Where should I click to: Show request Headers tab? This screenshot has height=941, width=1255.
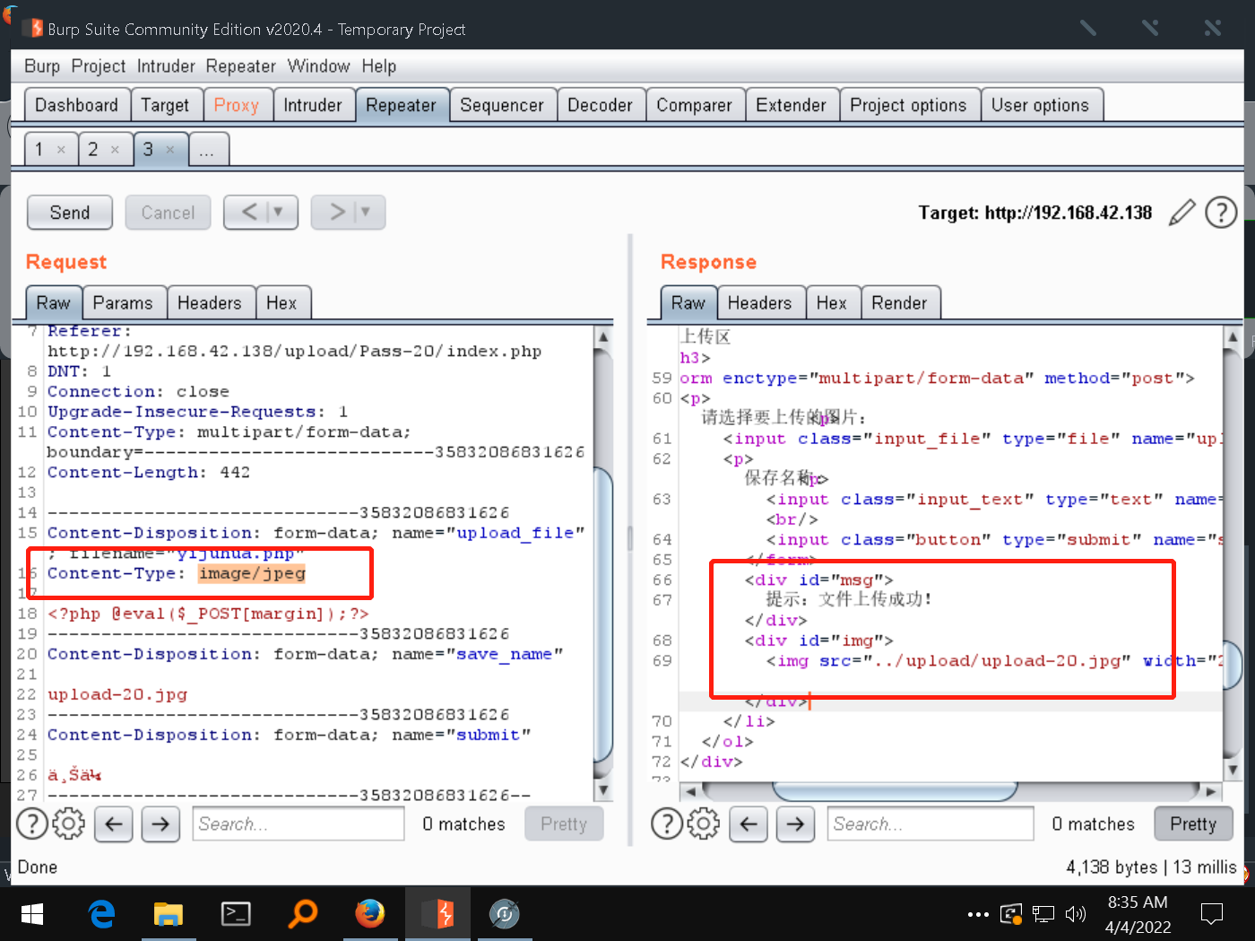point(210,303)
